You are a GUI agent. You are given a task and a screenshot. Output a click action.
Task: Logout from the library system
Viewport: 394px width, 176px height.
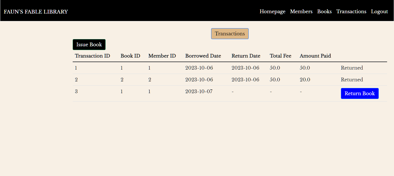(379, 12)
